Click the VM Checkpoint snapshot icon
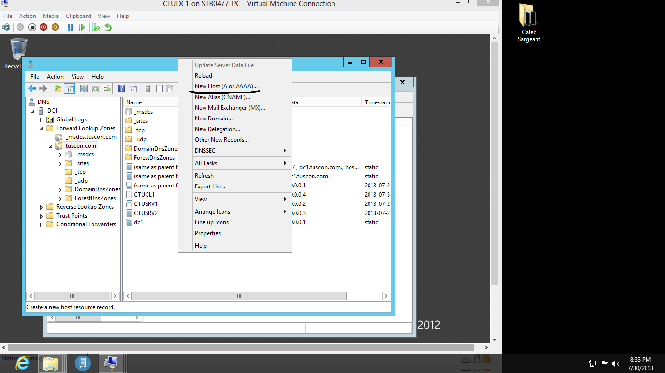 tap(96, 27)
